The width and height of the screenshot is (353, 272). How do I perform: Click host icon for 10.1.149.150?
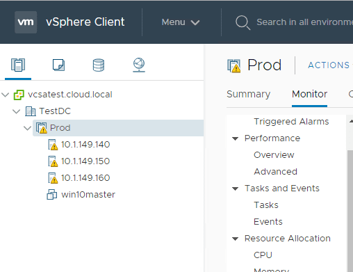click(53, 161)
